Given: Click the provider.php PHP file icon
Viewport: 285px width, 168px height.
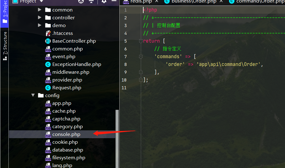Looking at the screenshot, I should point(48,80).
